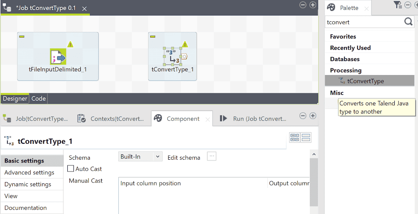Click the tConvertType_1 header icon

9,140
